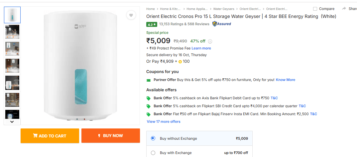
Task: Click the Share arrow icon
Action: 344,9
